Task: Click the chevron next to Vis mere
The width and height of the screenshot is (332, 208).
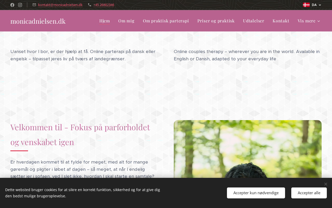Action: coord(319,21)
